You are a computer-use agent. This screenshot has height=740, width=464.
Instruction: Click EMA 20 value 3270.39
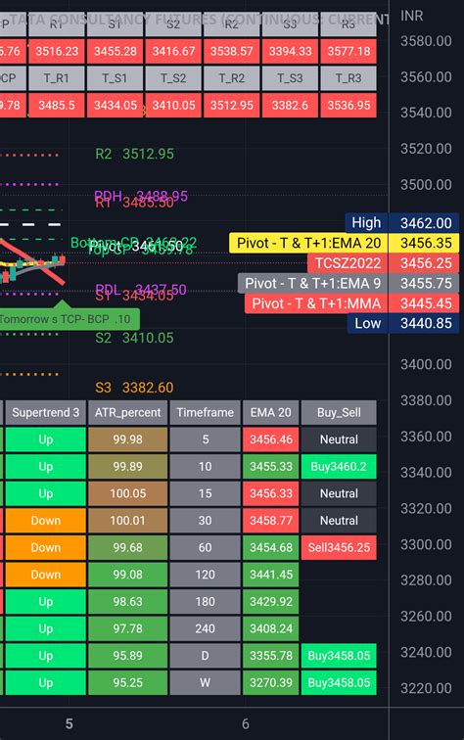270,683
